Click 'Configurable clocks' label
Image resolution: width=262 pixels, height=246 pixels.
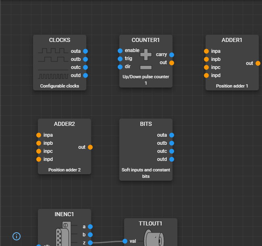tap(60, 86)
